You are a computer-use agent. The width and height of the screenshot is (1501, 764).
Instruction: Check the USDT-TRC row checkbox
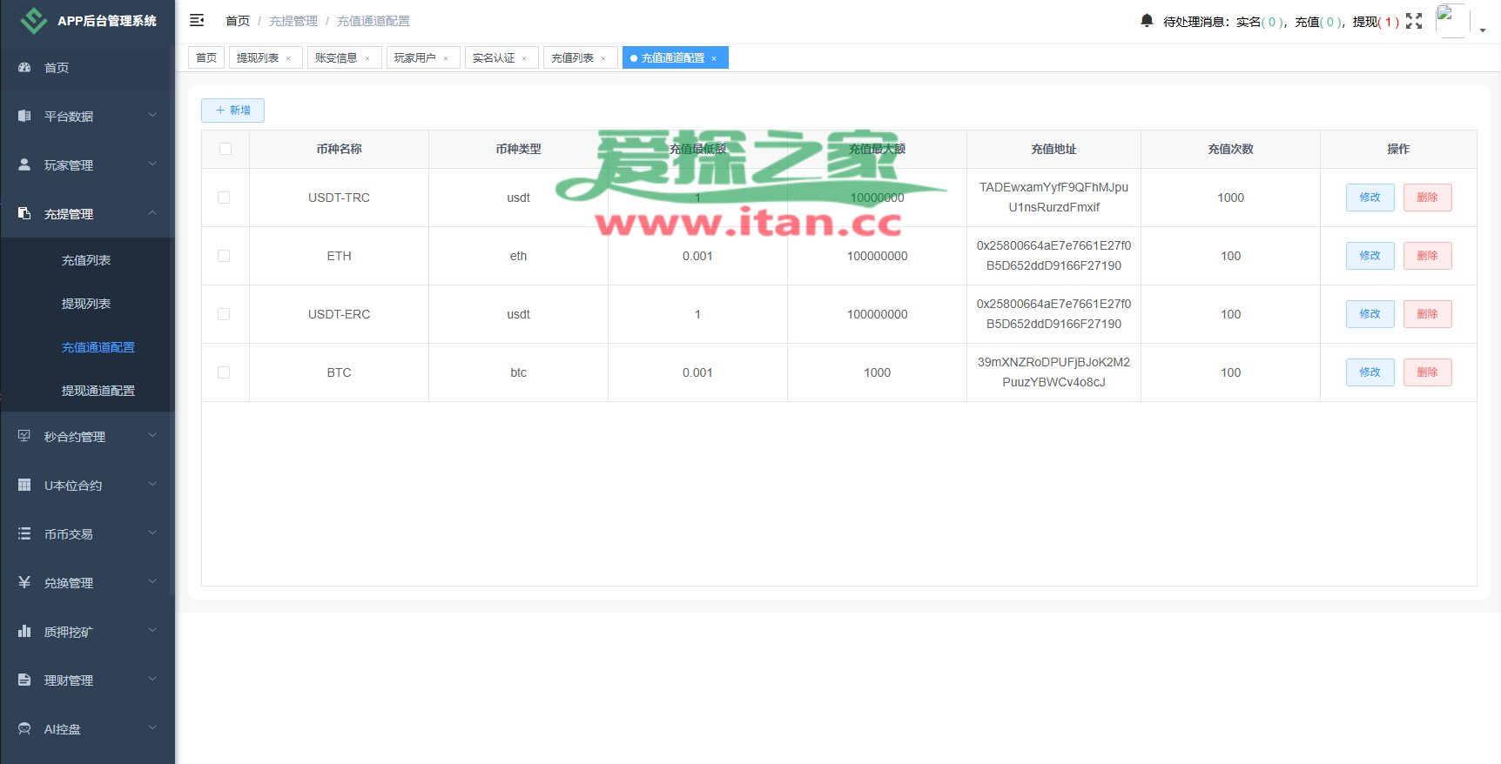click(224, 198)
